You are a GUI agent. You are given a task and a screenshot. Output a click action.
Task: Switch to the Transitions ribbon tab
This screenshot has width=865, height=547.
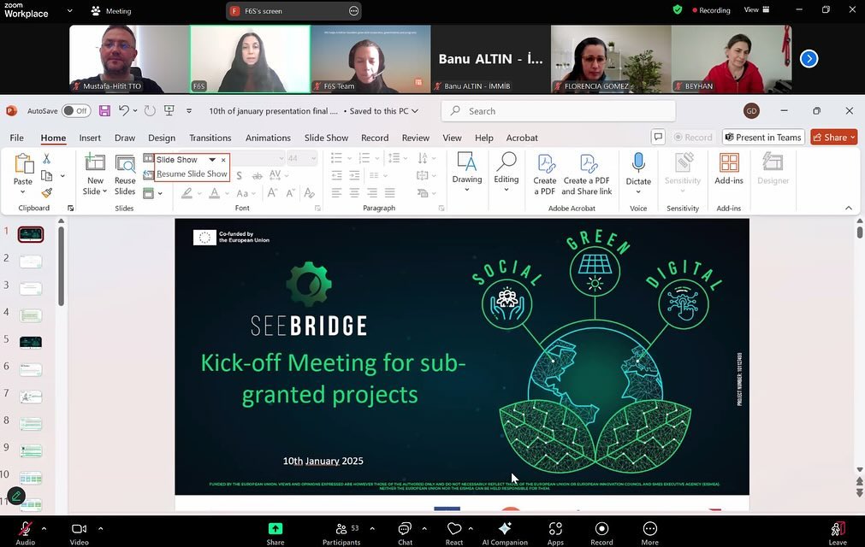coord(210,138)
